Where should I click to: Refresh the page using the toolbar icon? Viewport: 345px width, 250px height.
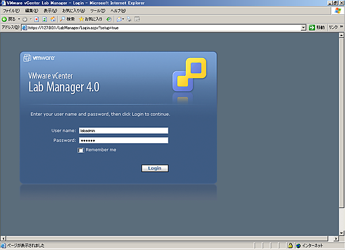pos(45,19)
